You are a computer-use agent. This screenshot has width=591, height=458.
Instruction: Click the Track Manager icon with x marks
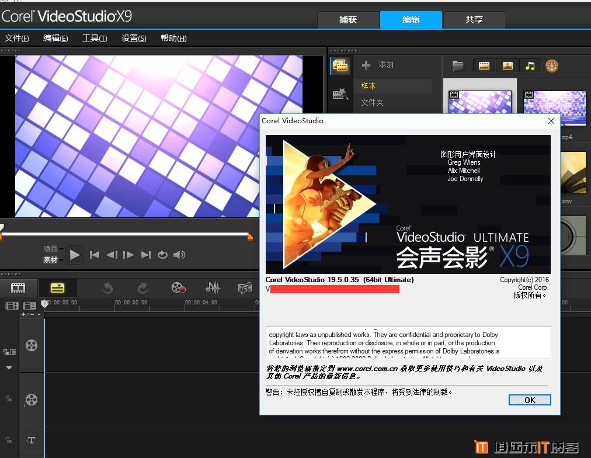tap(12, 306)
